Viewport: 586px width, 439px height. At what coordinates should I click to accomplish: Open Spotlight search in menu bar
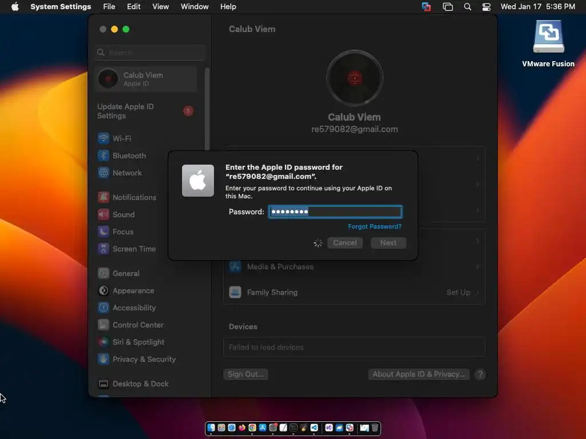pos(467,7)
